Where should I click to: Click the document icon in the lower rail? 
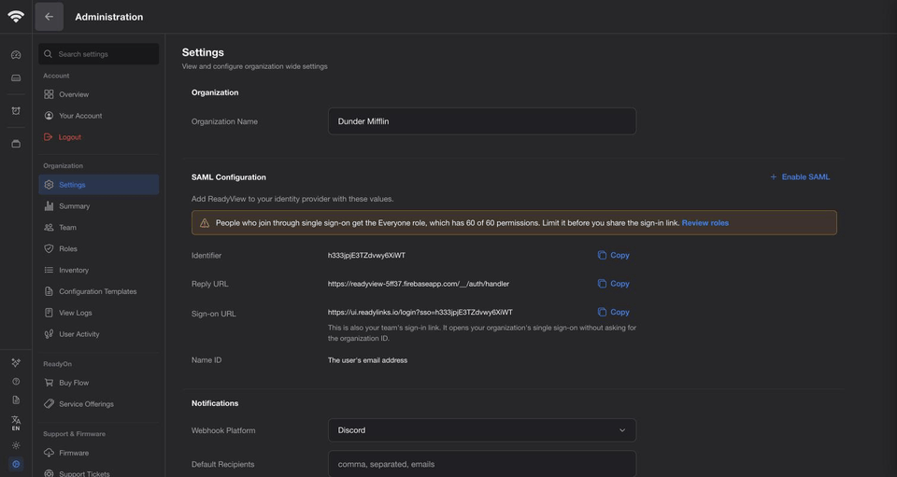tap(16, 400)
